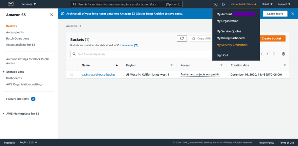Image resolution: width=298 pixels, height=146 pixels.
Task: Expand the AWS Marketplace for S3 section
Action: pos(4,114)
